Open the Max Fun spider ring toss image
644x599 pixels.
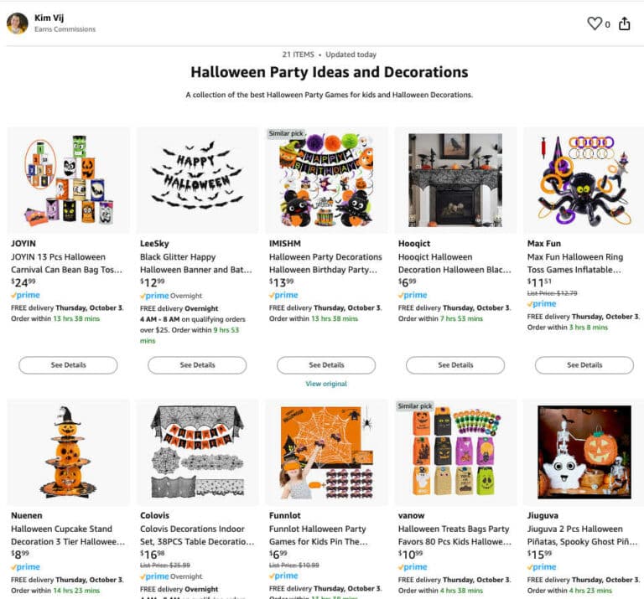point(584,180)
